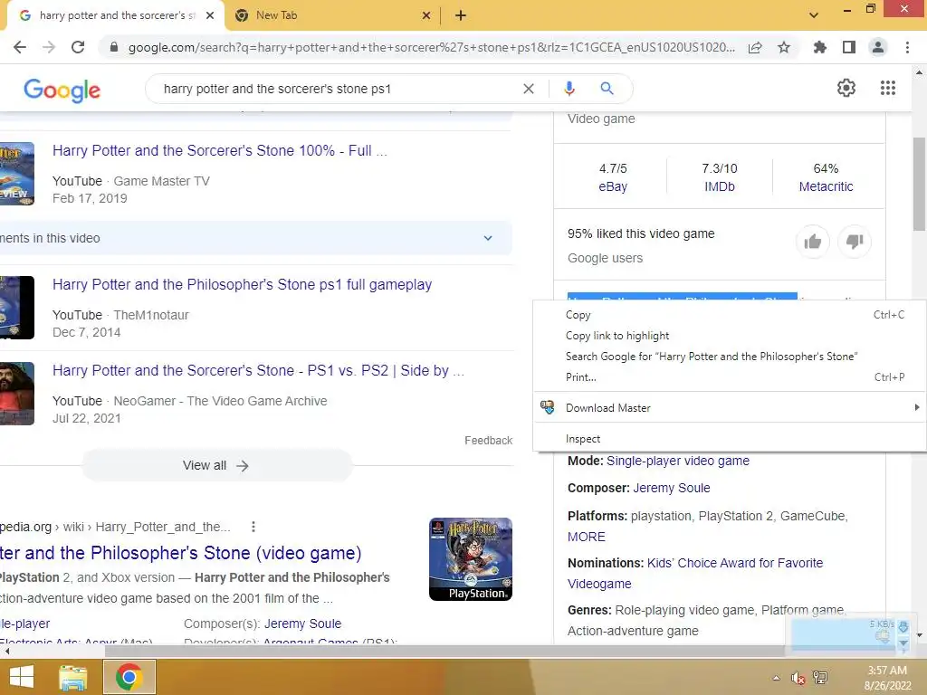
Task: Open the Wikipedia Philosopher's Stone video game result
Action: 180,553
